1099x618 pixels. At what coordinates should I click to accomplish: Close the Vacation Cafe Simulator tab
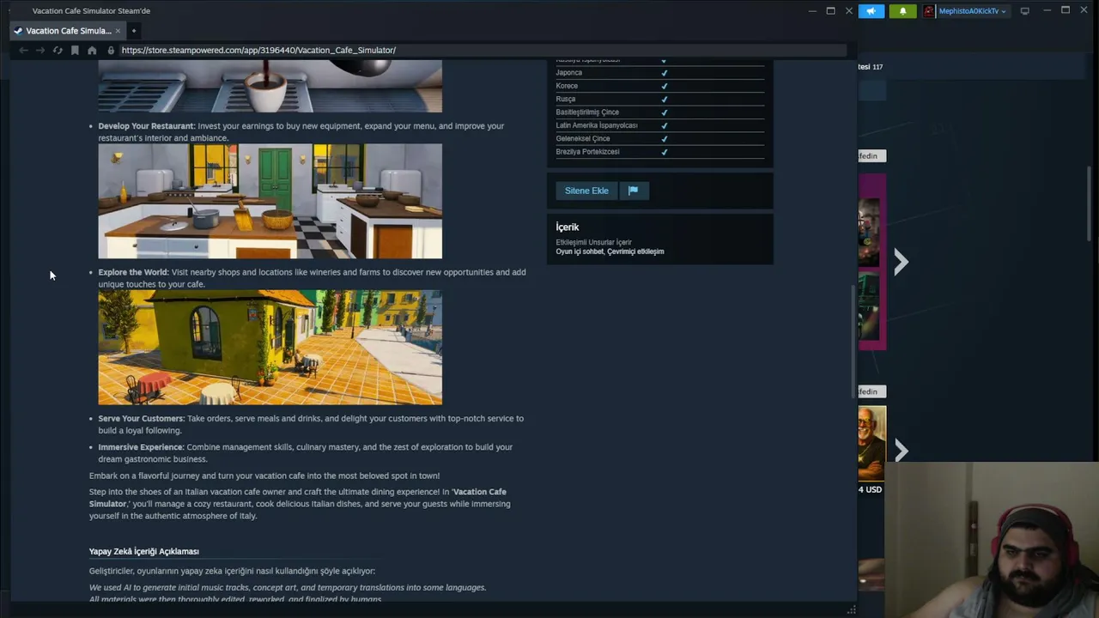[118, 31]
